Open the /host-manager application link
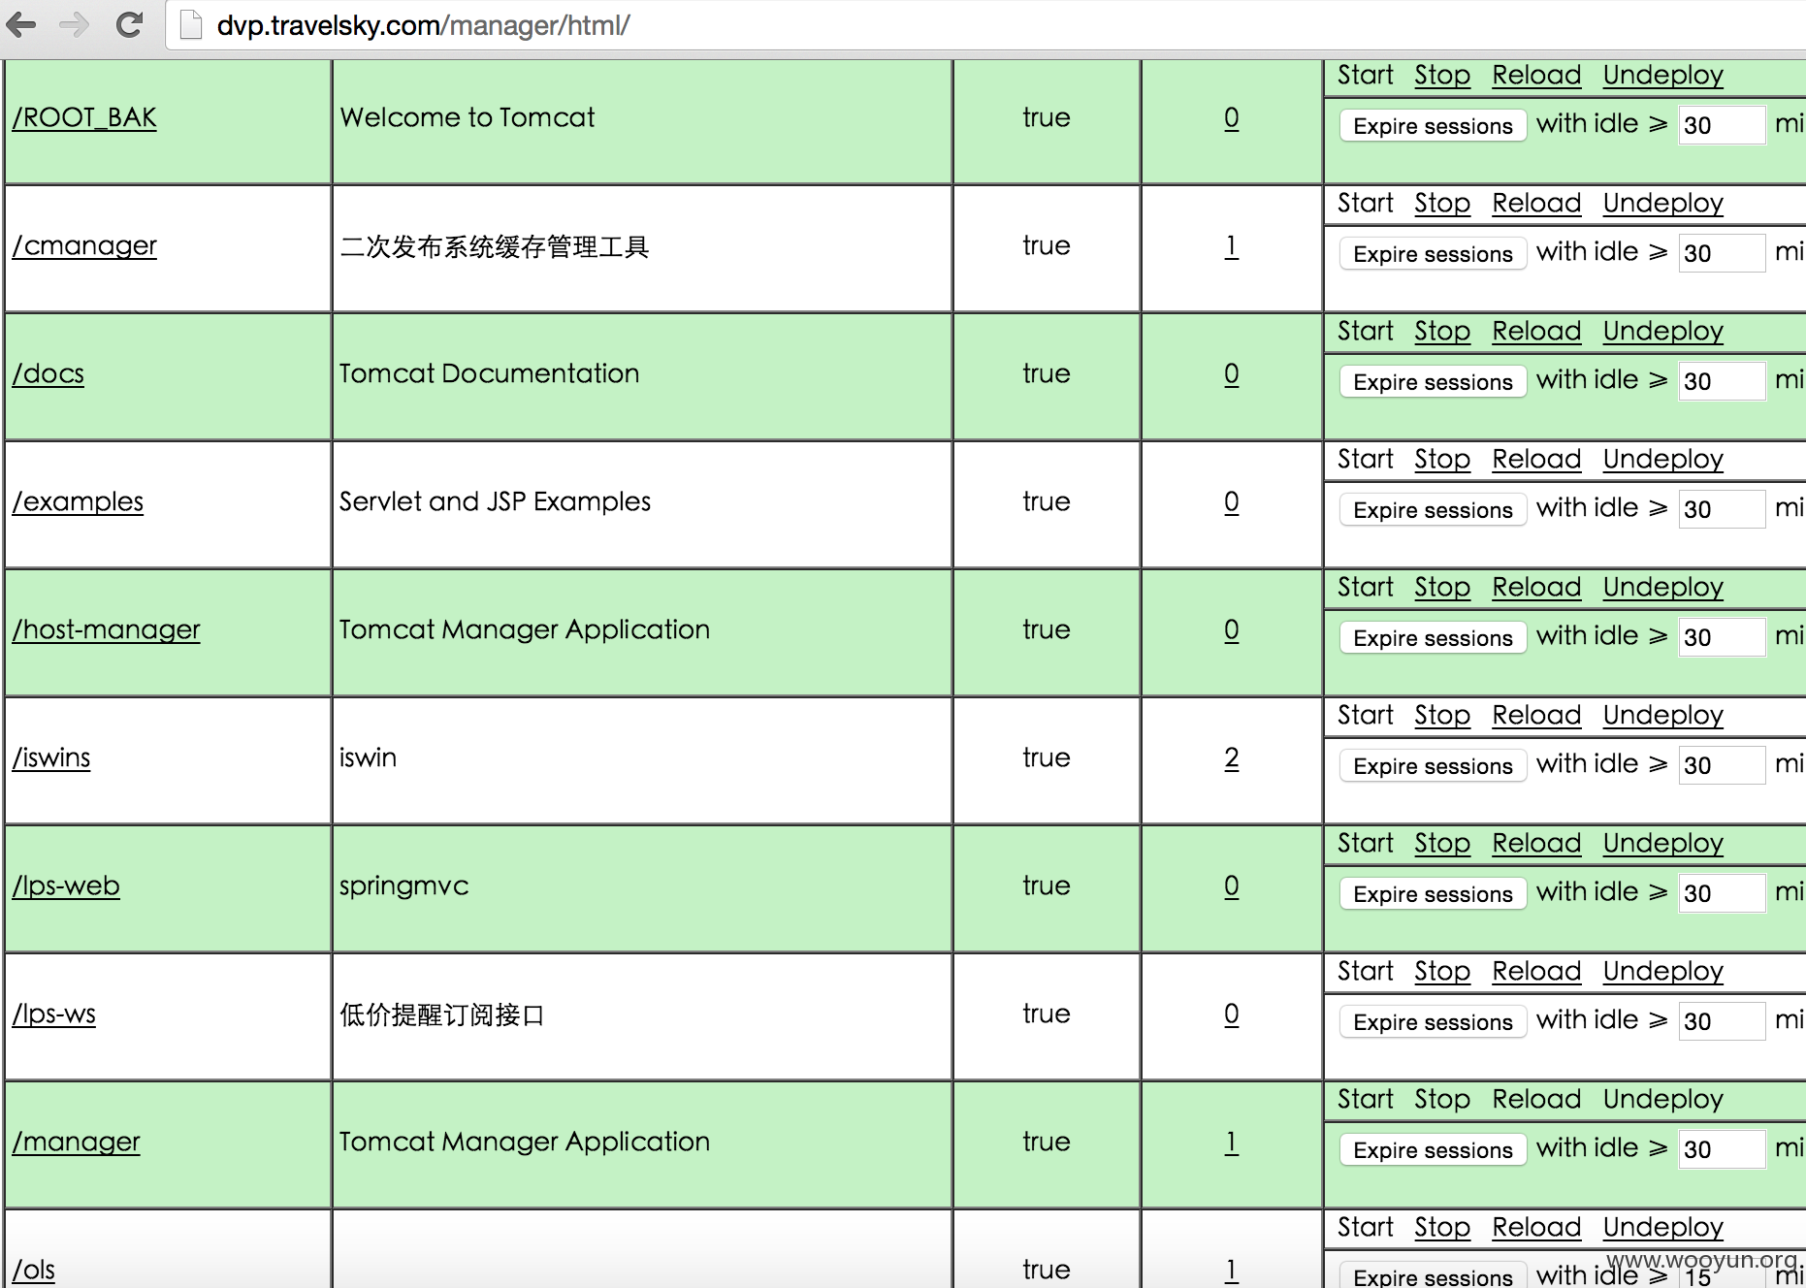This screenshot has width=1806, height=1288. click(x=106, y=629)
